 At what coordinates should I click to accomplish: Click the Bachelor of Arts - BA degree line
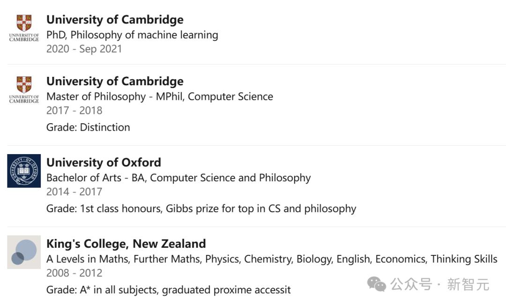coord(179,178)
